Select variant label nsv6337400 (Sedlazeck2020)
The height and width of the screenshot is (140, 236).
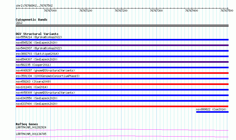(37, 104)
